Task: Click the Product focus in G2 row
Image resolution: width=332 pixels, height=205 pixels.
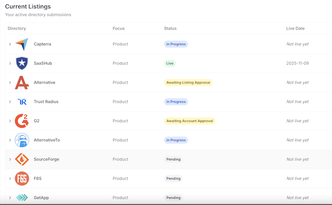Action: pos(120,121)
